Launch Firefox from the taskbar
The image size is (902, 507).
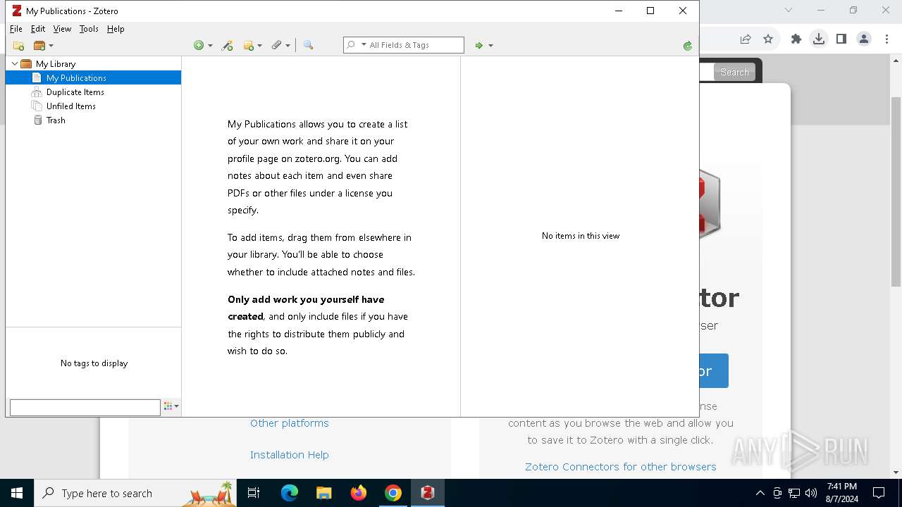point(359,493)
